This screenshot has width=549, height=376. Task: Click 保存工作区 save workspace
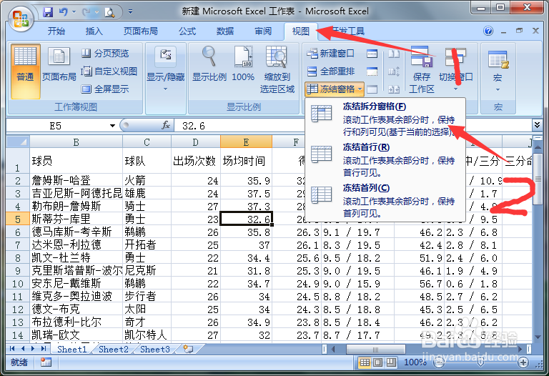[x=422, y=69]
